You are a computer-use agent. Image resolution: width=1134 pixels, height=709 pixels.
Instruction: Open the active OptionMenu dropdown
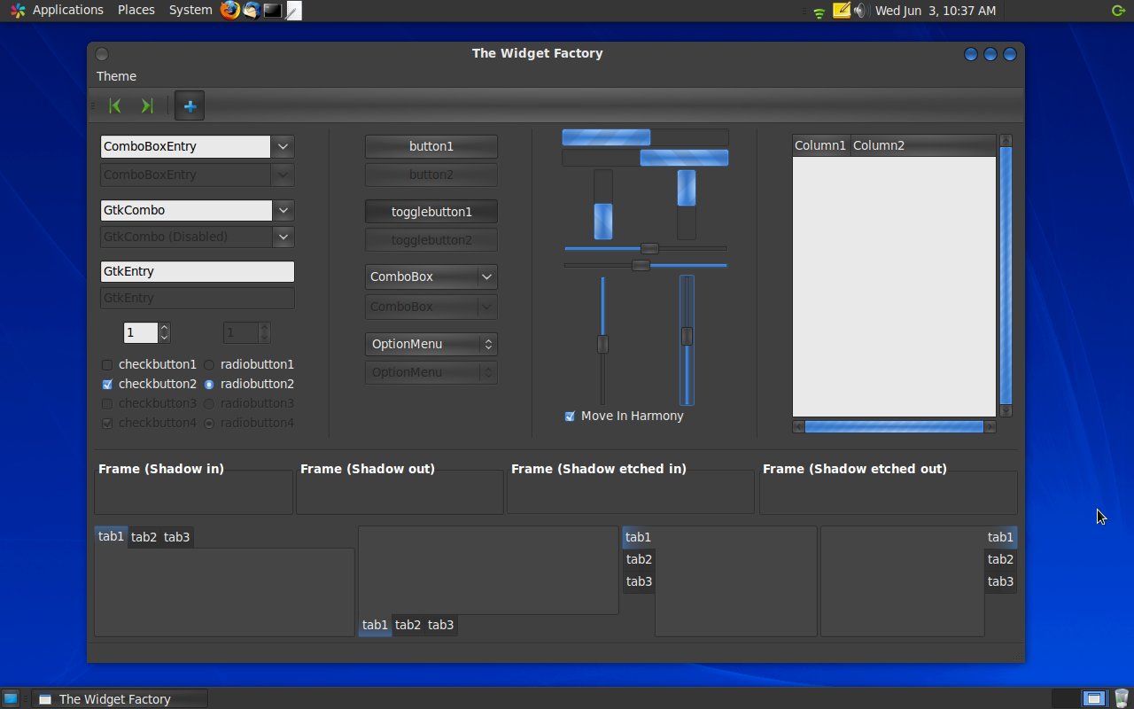(431, 344)
